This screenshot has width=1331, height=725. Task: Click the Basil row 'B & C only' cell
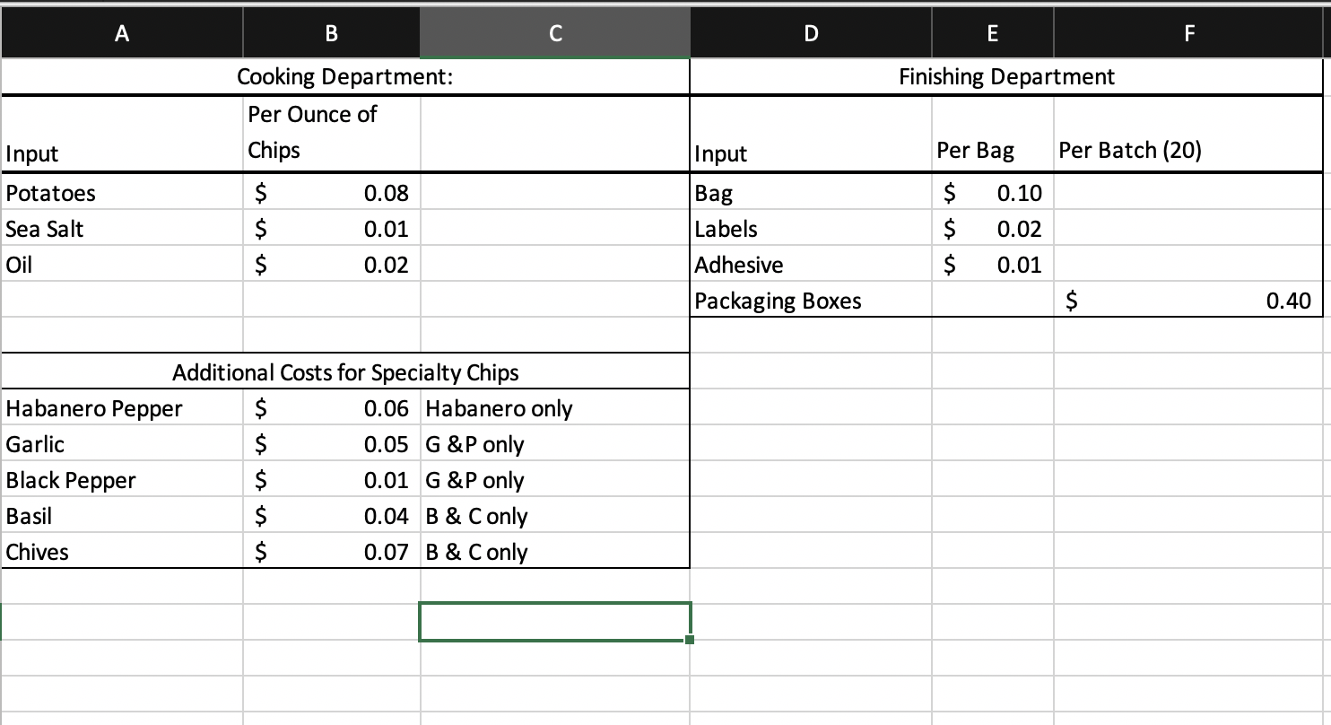click(555, 516)
